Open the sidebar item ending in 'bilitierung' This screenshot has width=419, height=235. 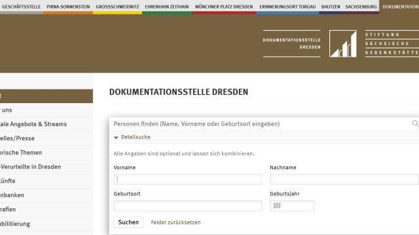[46, 224]
